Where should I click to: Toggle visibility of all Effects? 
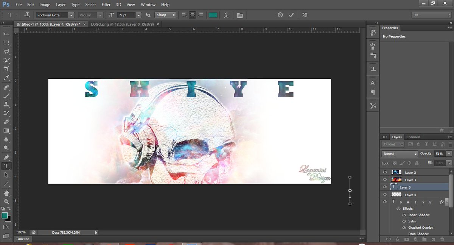click(x=398, y=209)
